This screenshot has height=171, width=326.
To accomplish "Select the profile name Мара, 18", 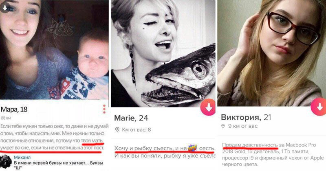I will [14, 109].
